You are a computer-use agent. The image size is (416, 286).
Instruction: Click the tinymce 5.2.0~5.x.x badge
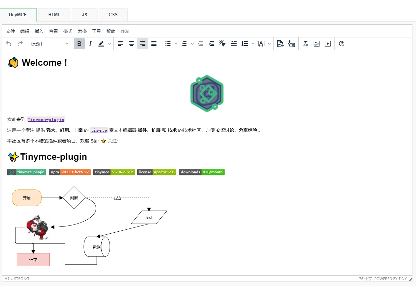114,172
